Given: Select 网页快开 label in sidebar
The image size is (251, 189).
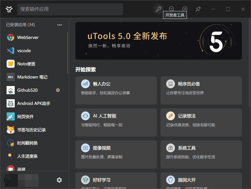Looking at the screenshot, I should [x=25, y=116].
